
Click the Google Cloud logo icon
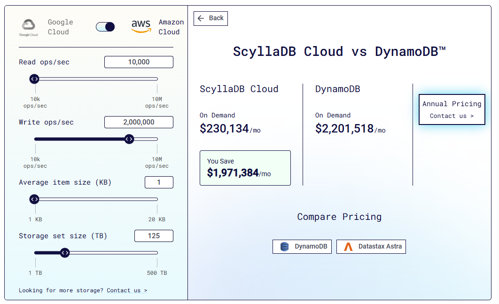coord(28,27)
